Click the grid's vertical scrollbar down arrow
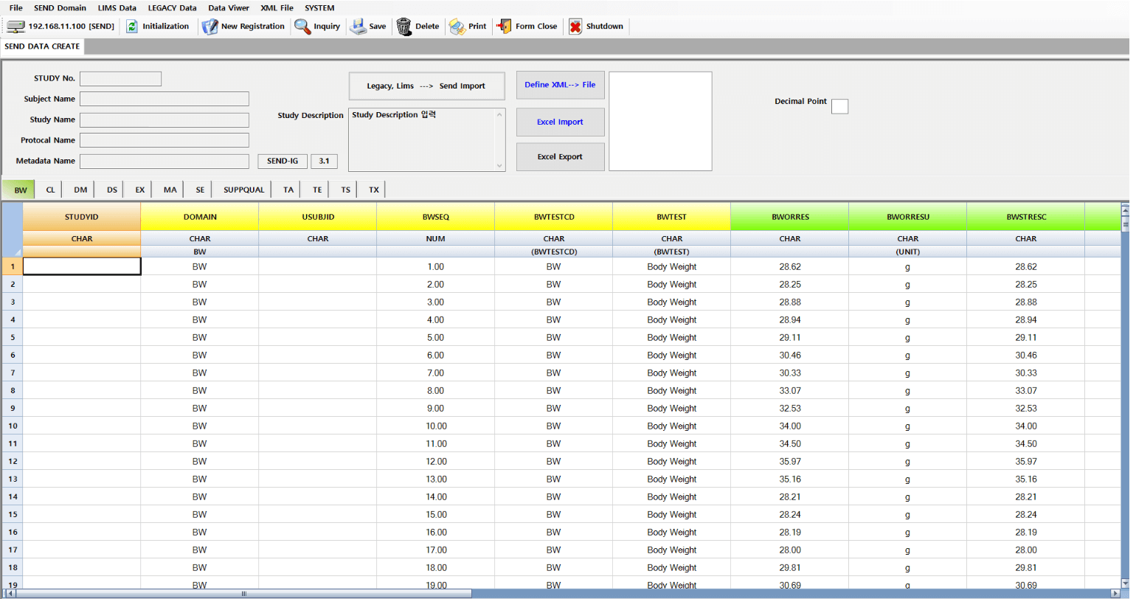The image size is (1136, 599). 1125,584
